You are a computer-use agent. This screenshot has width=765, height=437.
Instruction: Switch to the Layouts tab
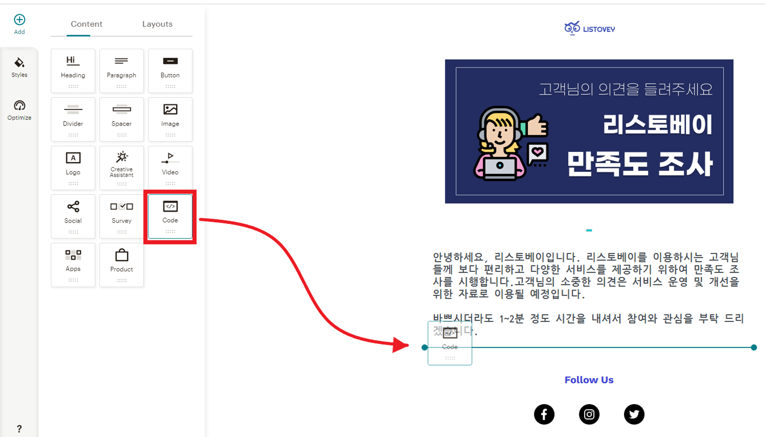coord(156,24)
